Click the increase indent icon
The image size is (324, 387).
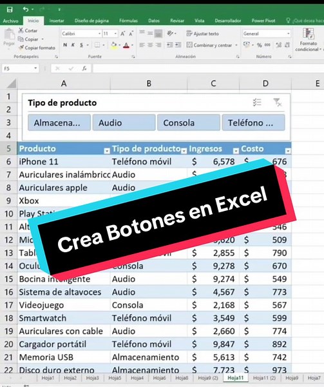[x=178, y=45]
